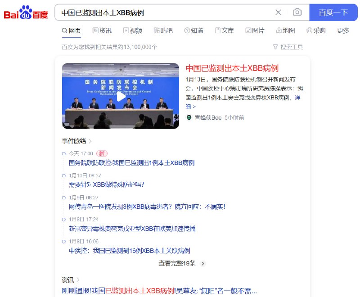Select the 网页 tab
This screenshot has height=297, width=360.
[x=72, y=31]
